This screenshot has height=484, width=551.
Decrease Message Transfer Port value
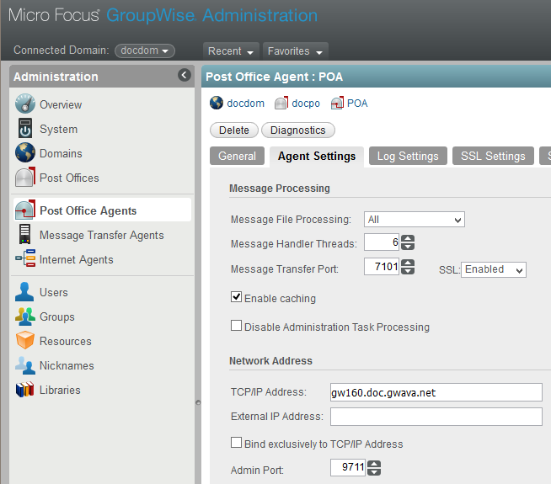(408, 271)
